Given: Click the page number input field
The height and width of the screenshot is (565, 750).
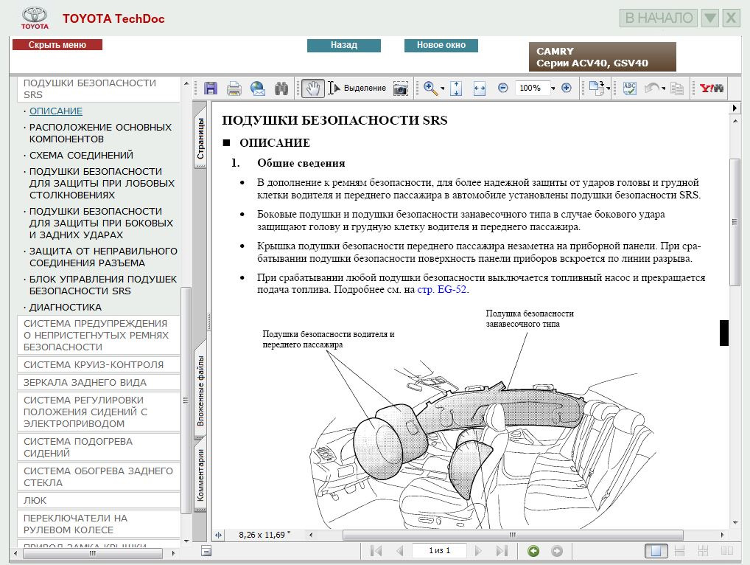Looking at the screenshot, I should click(441, 550).
